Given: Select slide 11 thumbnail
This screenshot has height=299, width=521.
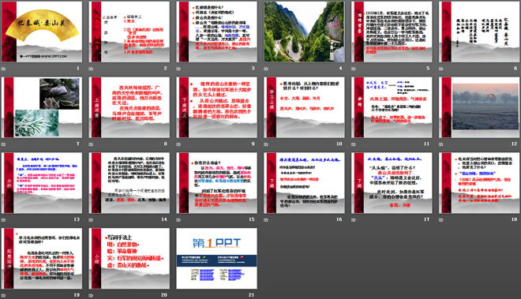Looking at the screenshot, I should coord(392,107).
